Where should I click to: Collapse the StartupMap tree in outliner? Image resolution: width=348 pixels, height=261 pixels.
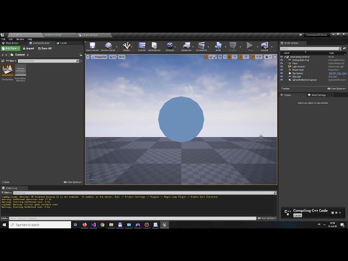[285, 57]
